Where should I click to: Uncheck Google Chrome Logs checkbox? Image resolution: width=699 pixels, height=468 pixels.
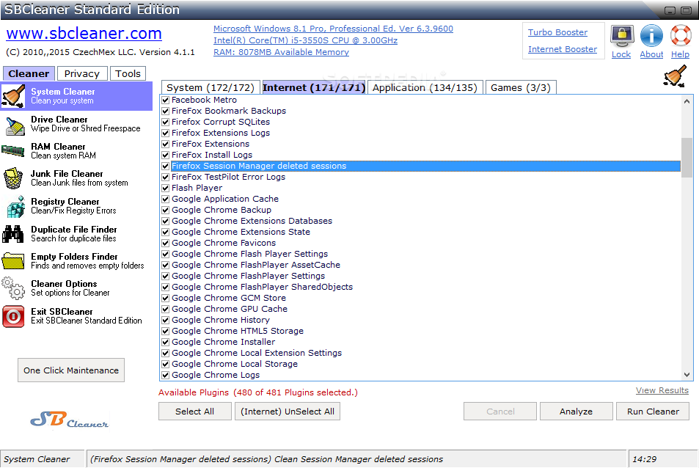click(165, 375)
